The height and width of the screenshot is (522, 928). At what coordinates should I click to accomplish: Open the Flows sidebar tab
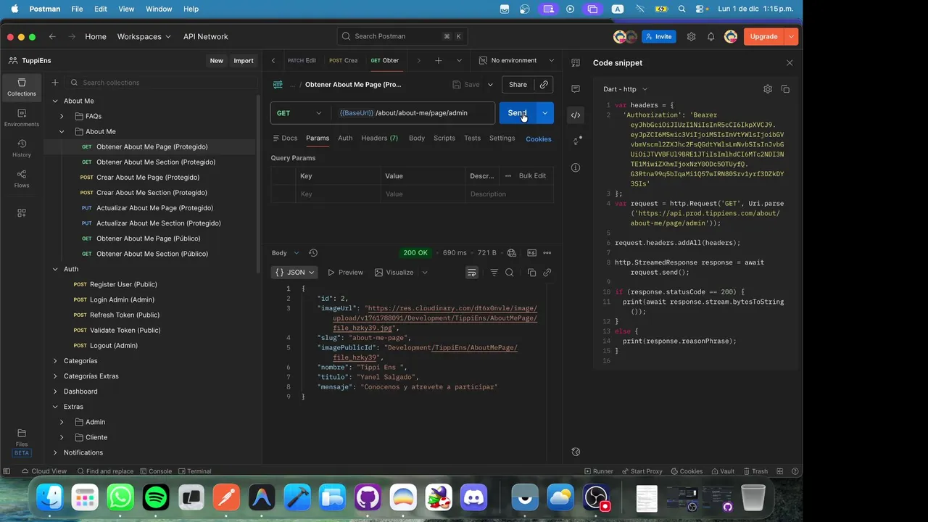click(x=22, y=178)
